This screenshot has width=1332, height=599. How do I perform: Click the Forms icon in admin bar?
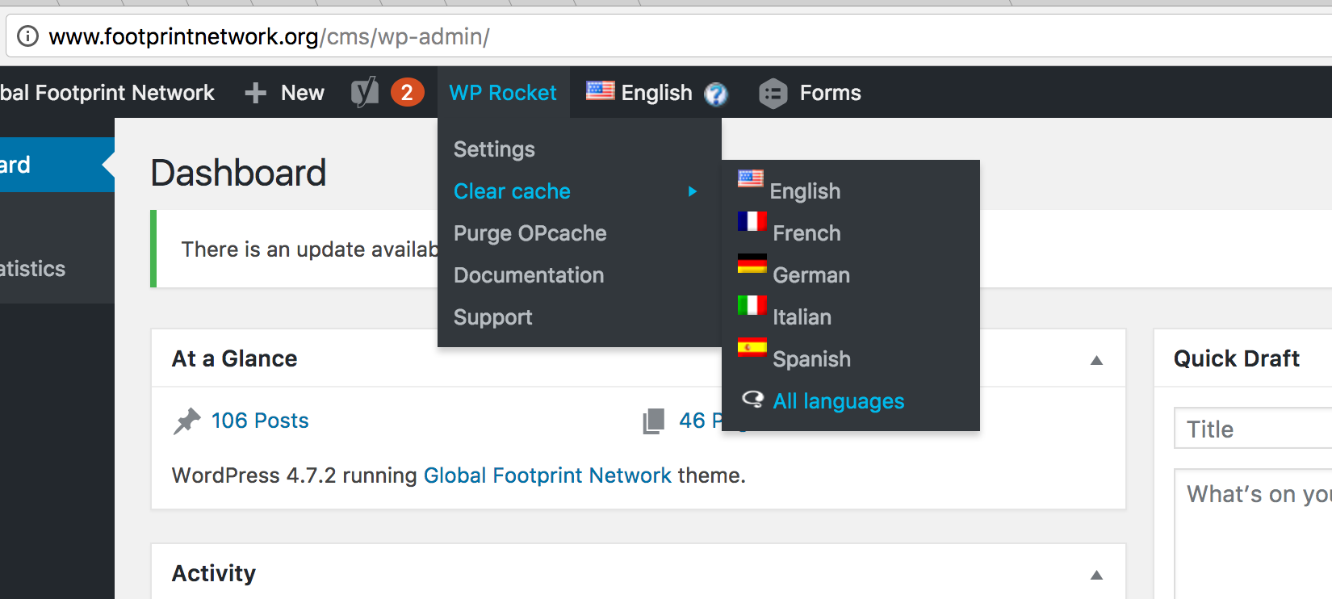tap(773, 94)
